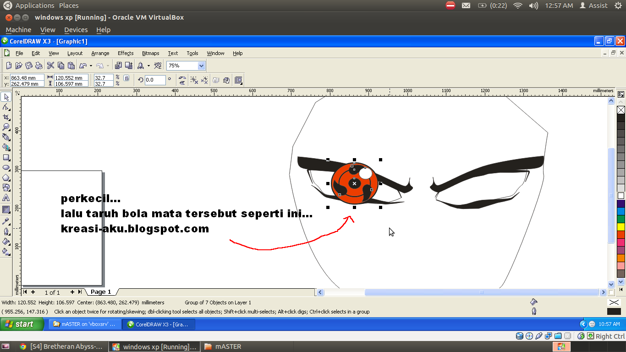Switch to the Page 1 tab
Image resolution: width=626 pixels, height=352 pixels.
click(x=101, y=292)
